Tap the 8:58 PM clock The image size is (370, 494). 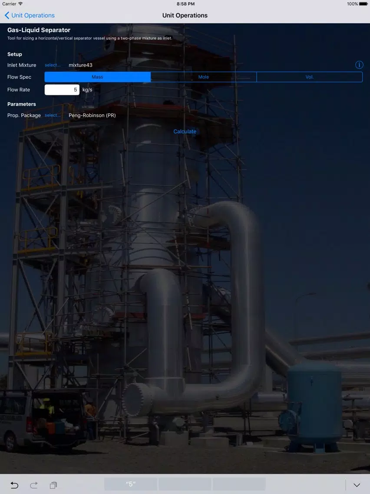click(185, 4)
